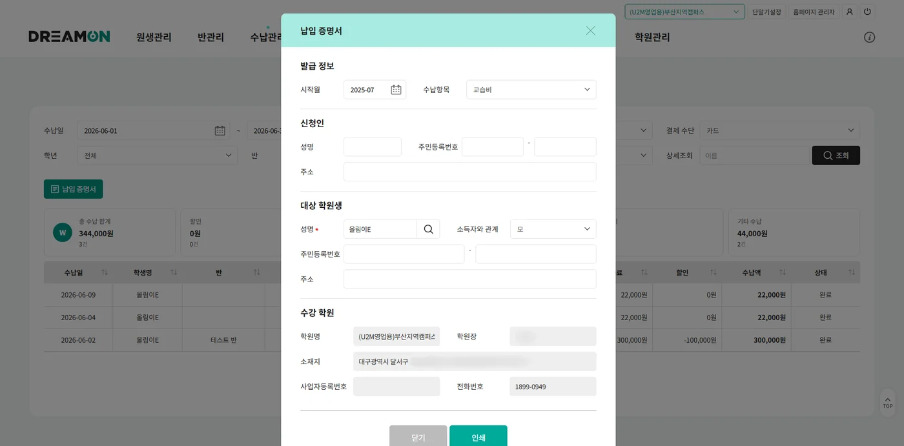
Task: Open the 수납관리 menu
Action: tap(266, 37)
